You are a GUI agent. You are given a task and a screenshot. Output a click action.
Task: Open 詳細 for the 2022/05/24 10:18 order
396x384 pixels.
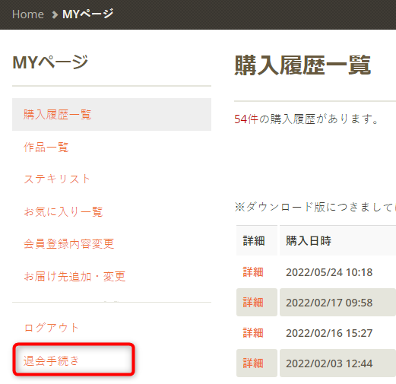253,272
